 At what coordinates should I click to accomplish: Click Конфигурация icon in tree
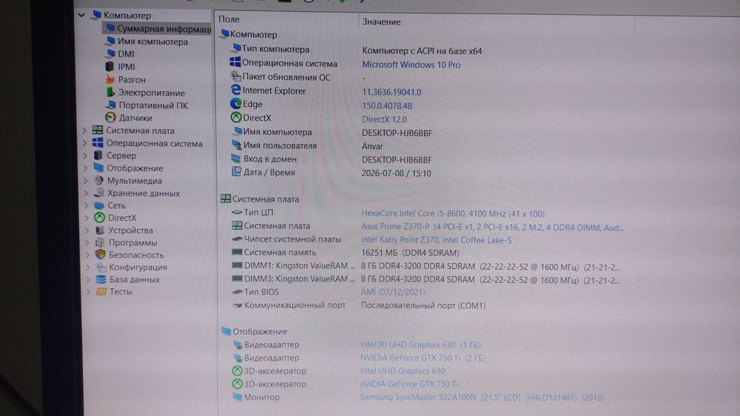[x=101, y=267]
